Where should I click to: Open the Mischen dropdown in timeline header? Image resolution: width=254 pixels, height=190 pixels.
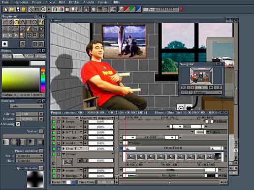pos(88,118)
